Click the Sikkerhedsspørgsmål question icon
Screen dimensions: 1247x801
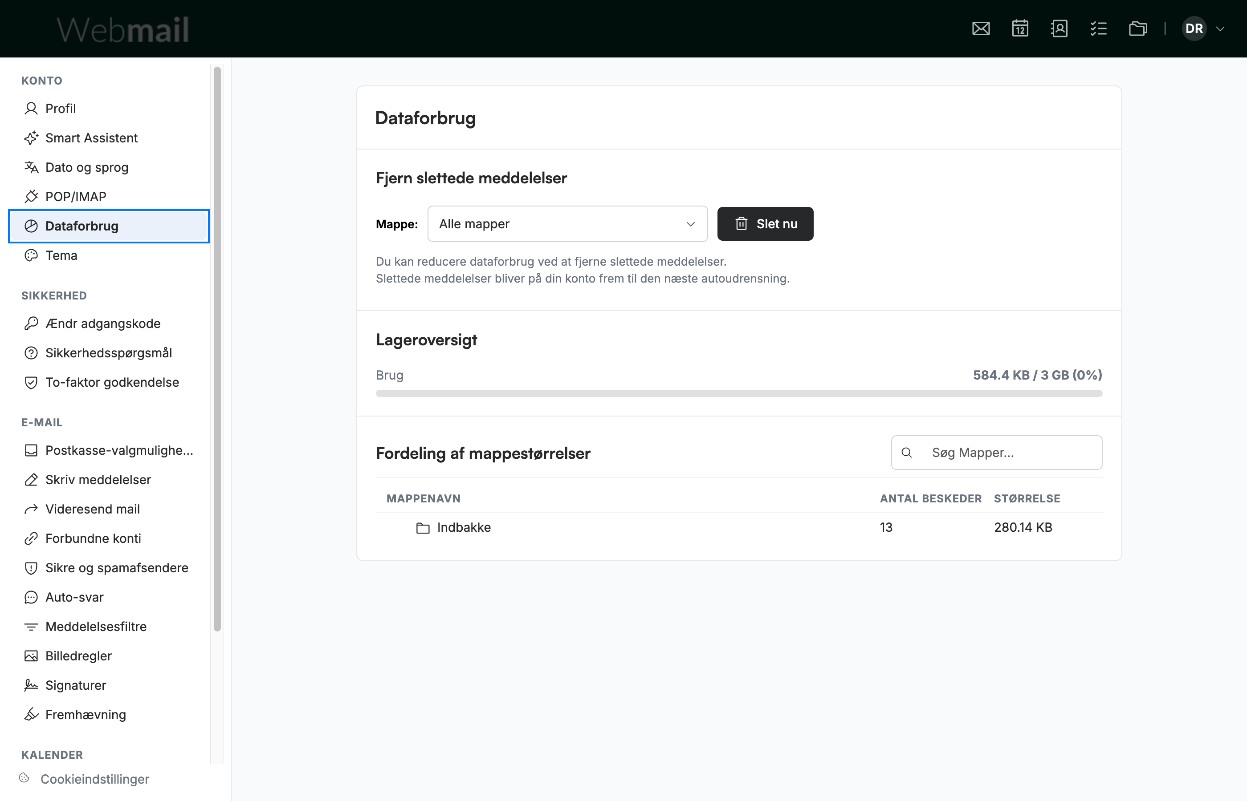pyautogui.click(x=31, y=353)
